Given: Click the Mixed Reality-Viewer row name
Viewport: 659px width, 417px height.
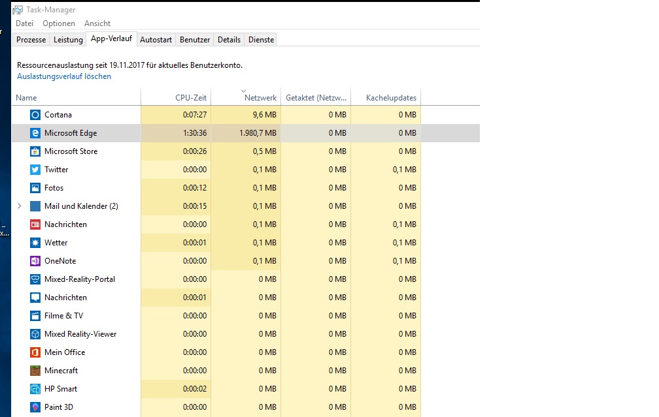Looking at the screenshot, I should point(80,334).
